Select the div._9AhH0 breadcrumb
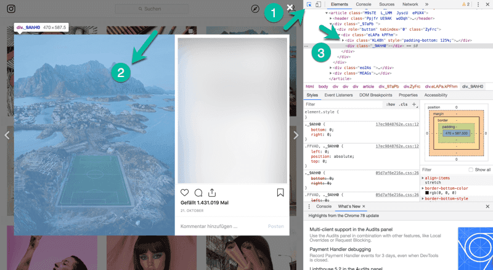The height and width of the screenshot is (270, 493). click(x=473, y=86)
